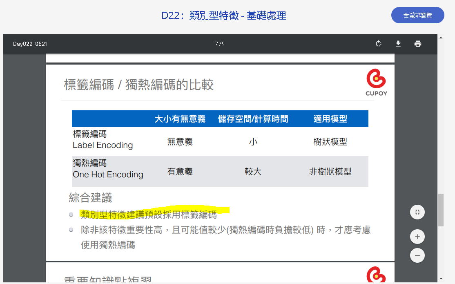Click the fit-to-page viewer button
The image size is (455, 284).
click(417, 212)
